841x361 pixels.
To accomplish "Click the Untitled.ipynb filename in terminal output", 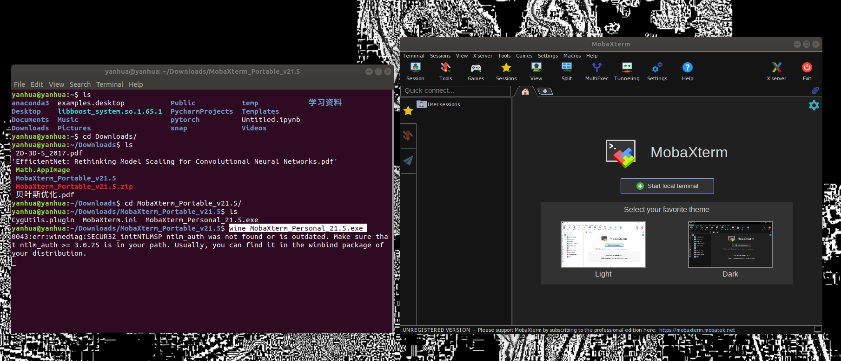I will [271, 120].
